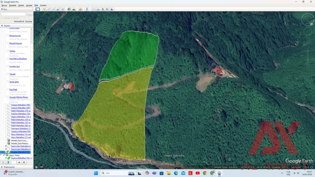This screenshot has height=177, width=315.
Task: Click the search input field
Action: (x=14, y=14)
